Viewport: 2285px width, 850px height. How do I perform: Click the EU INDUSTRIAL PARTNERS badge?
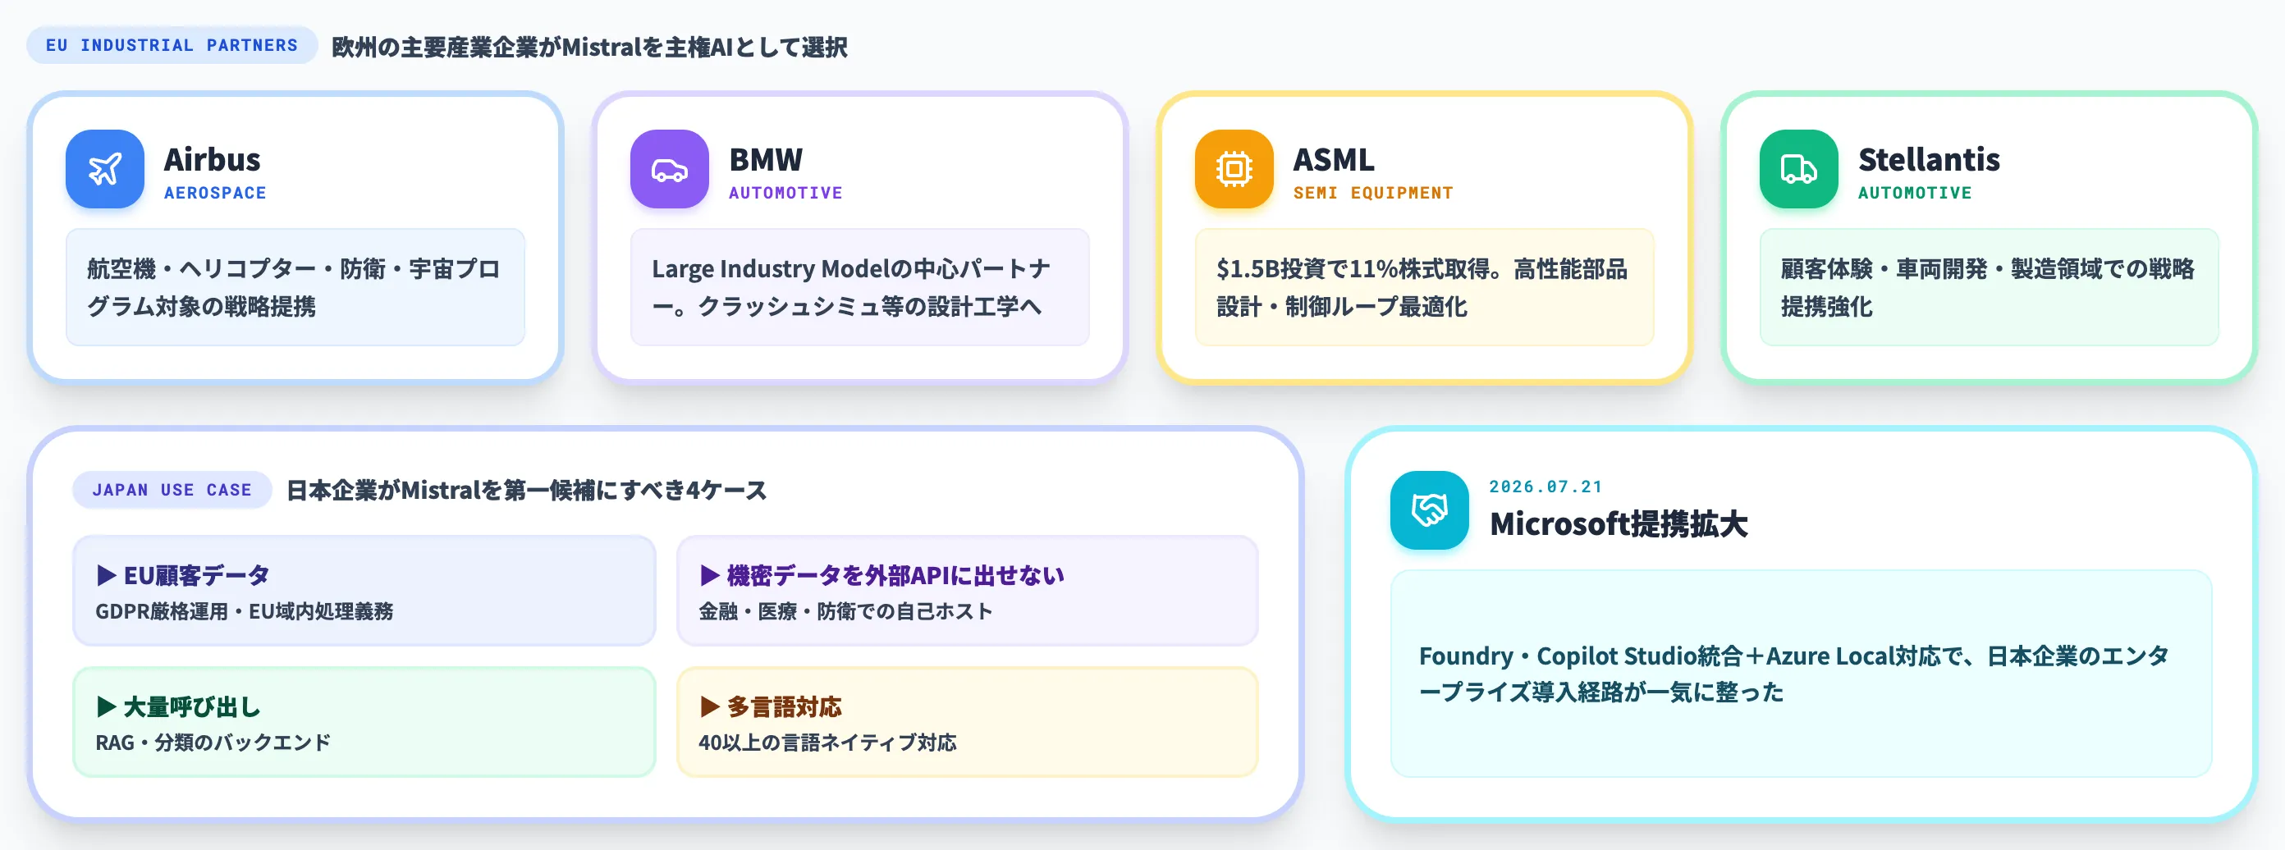coord(172,45)
